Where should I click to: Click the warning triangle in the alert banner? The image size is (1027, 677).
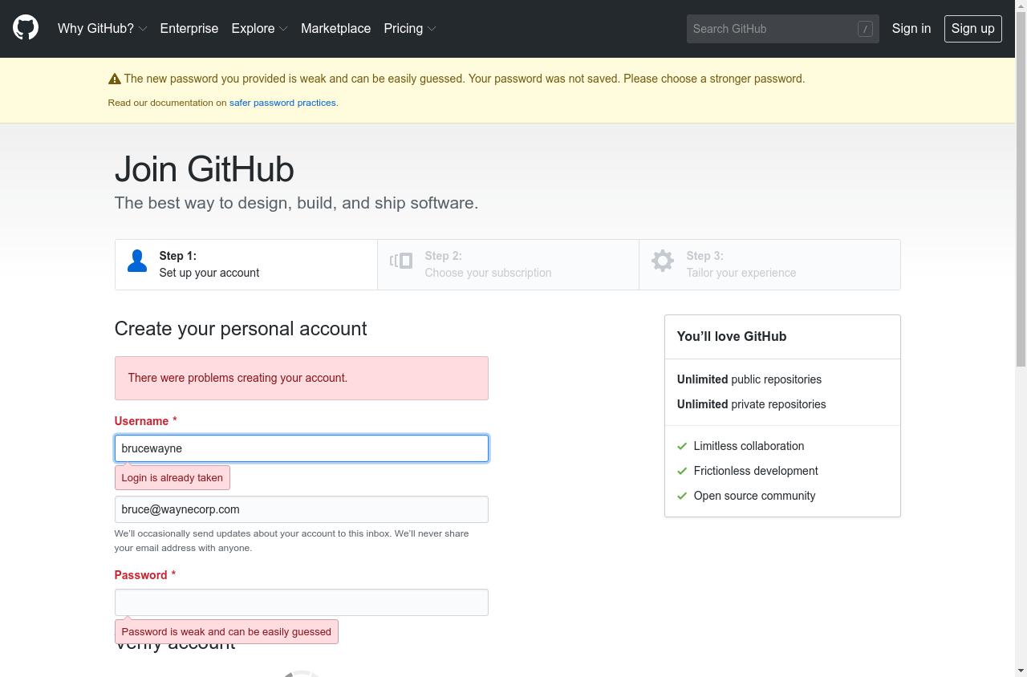click(115, 78)
